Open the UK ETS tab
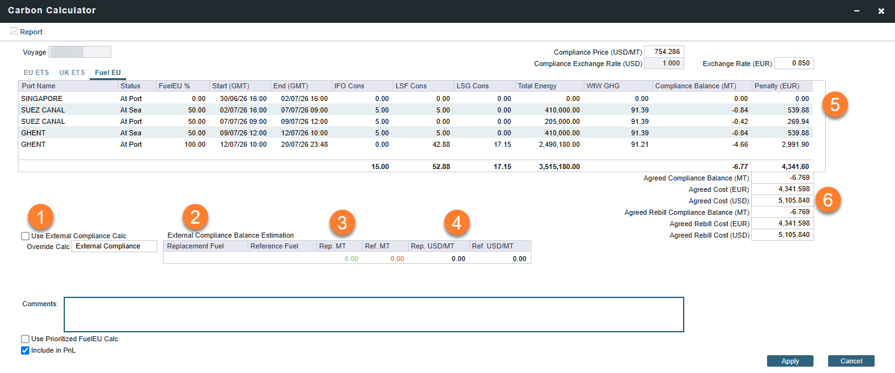This screenshot has width=895, height=373. pos(72,72)
